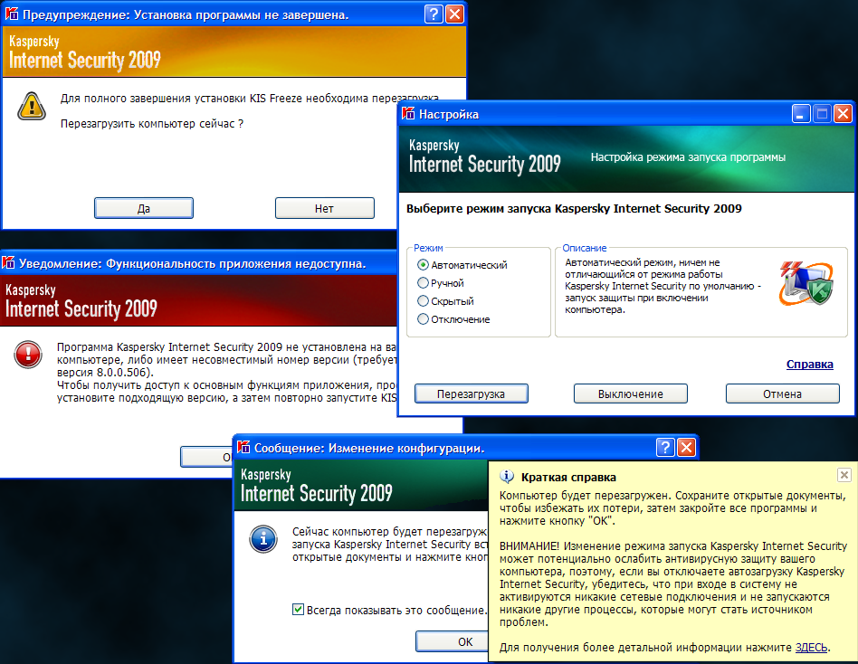Click the Краткая справка info icon
This screenshot has height=664, width=858.
(507, 477)
